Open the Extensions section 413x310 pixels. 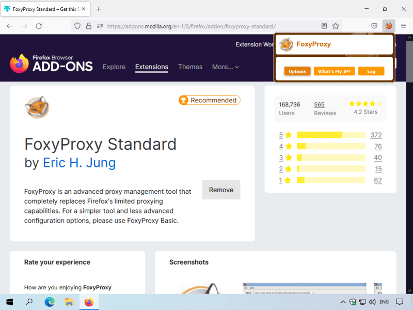click(151, 67)
